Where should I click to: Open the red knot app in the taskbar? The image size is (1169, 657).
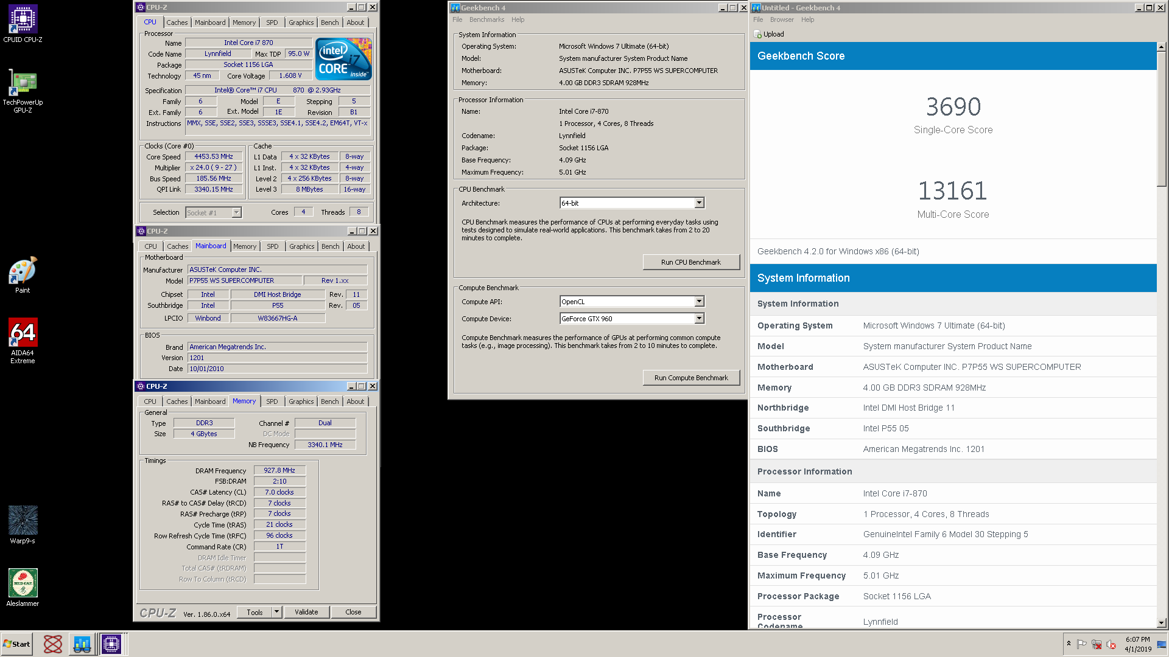pos(53,644)
